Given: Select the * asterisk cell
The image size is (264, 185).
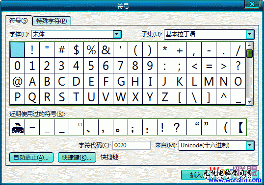Looking at the screenshot, I should coord(165,50).
